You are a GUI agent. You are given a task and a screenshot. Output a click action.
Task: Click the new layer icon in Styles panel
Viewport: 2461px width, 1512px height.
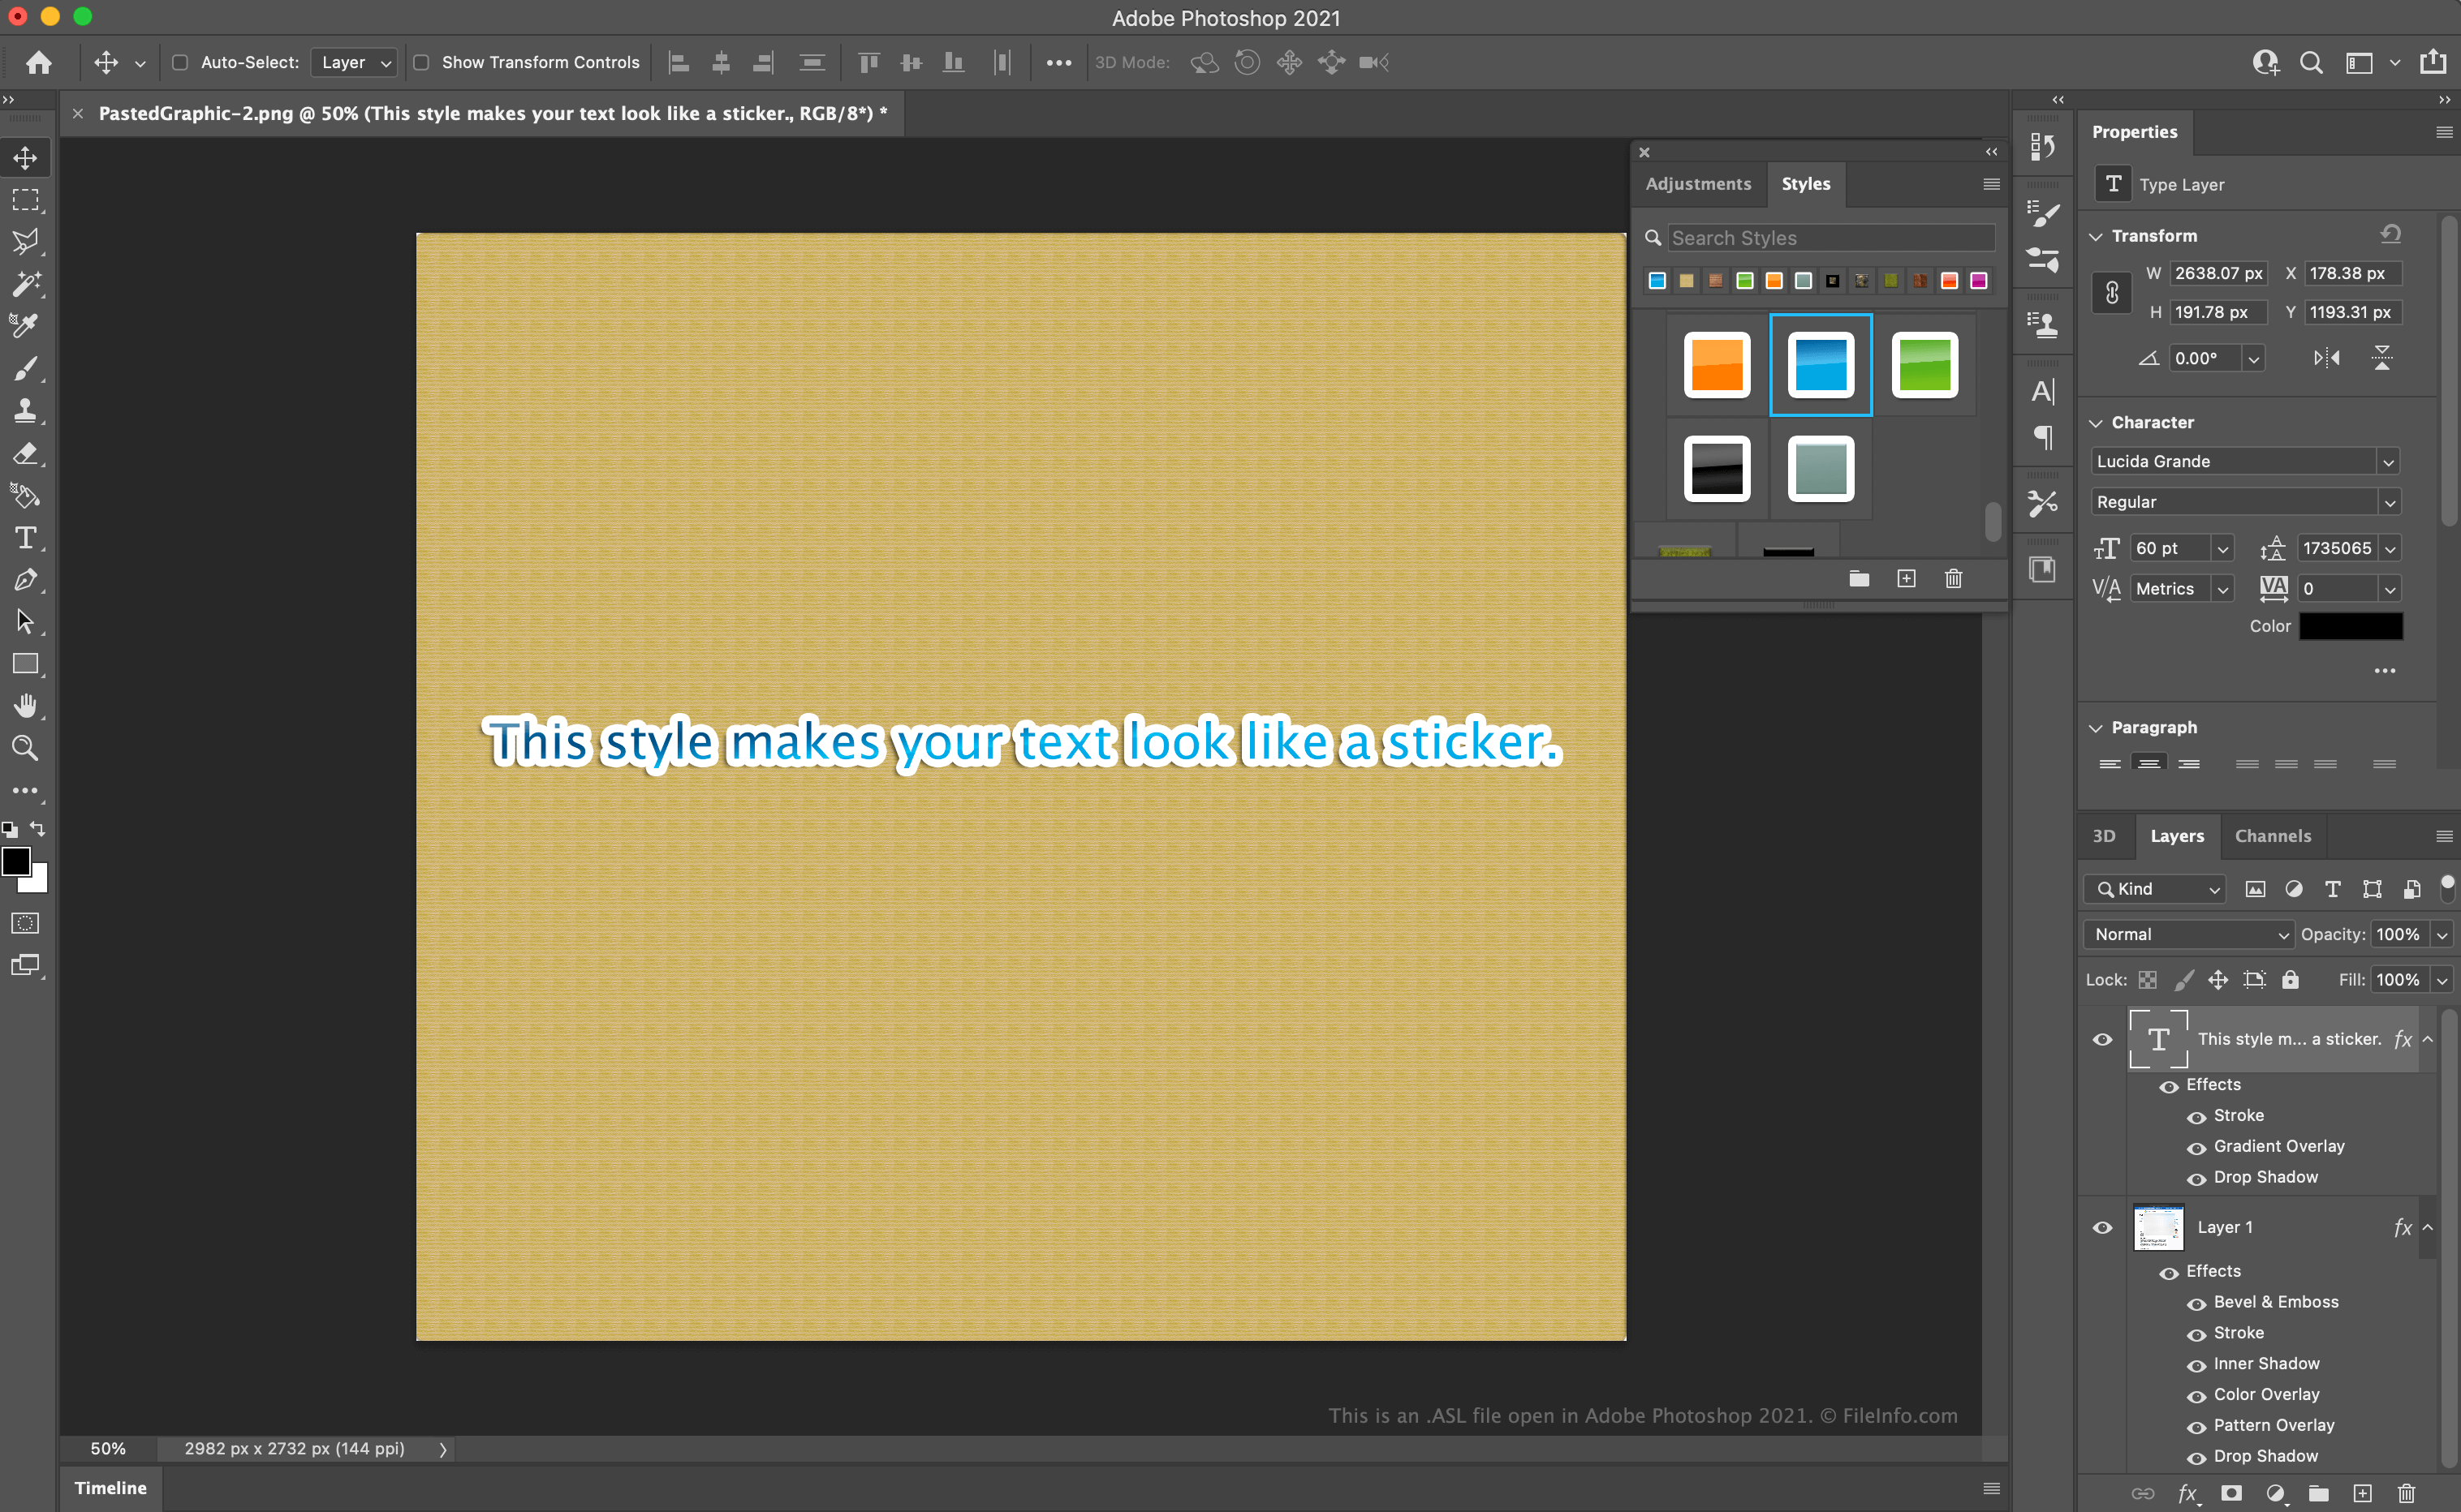tap(1906, 578)
